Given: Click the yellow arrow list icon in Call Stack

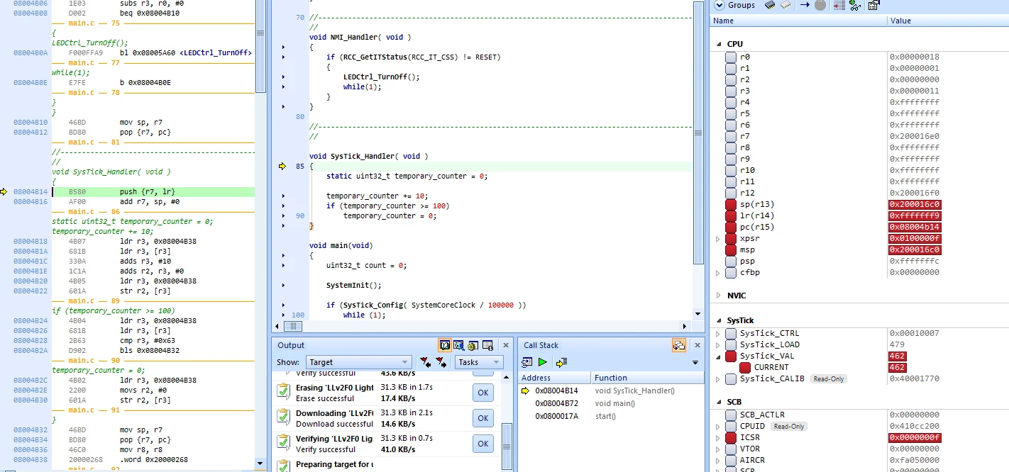Looking at the screenshot, I should pos(561,362).
